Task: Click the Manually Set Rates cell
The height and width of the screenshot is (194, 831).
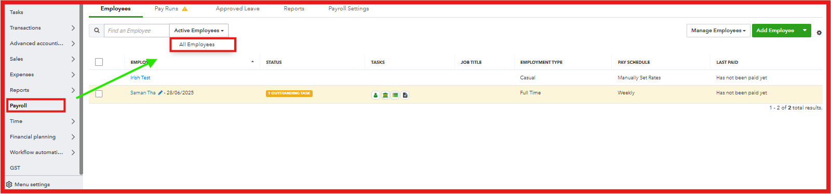Action: tap(639, 78)
